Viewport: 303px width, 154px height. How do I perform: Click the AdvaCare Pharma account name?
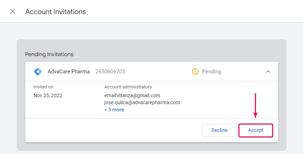[68, 72]
